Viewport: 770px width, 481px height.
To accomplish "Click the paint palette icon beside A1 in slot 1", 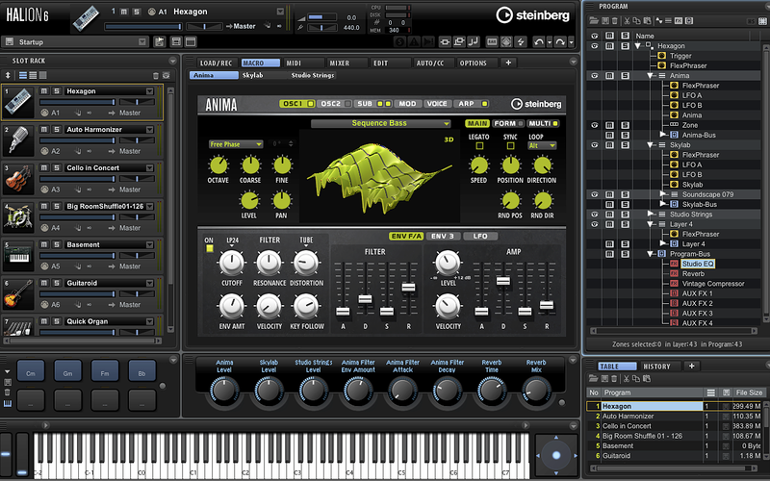I will [x=44, y=113].
